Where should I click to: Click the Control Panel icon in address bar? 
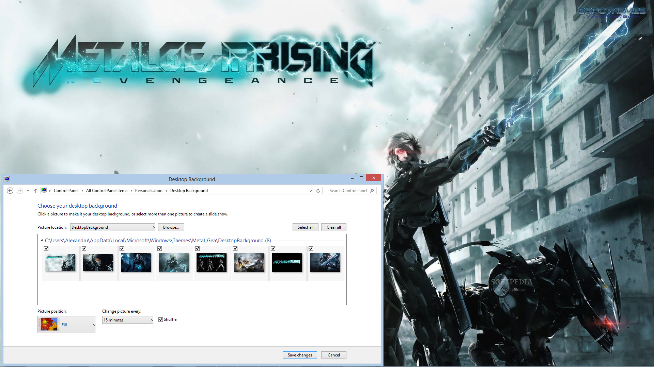(x=44, y=190)
